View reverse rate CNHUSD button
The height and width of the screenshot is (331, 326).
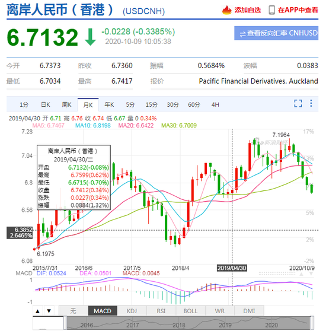pos(276,33)
